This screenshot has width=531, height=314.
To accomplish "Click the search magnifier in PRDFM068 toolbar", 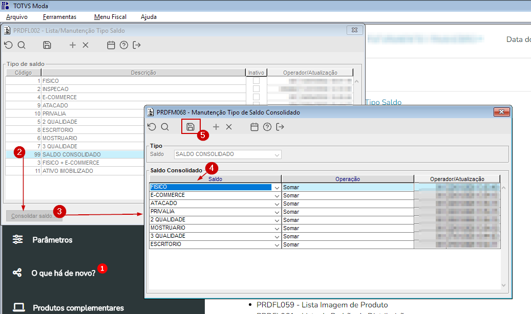I will (165, 127).
